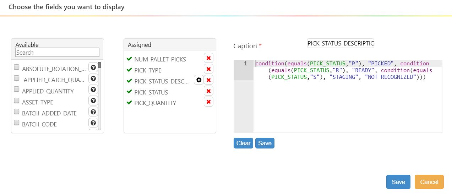The height and width of the screenshot is (195, 452).
Task: Open help icon next to ASSET_TYPE
Action: (x=93, y=101)
